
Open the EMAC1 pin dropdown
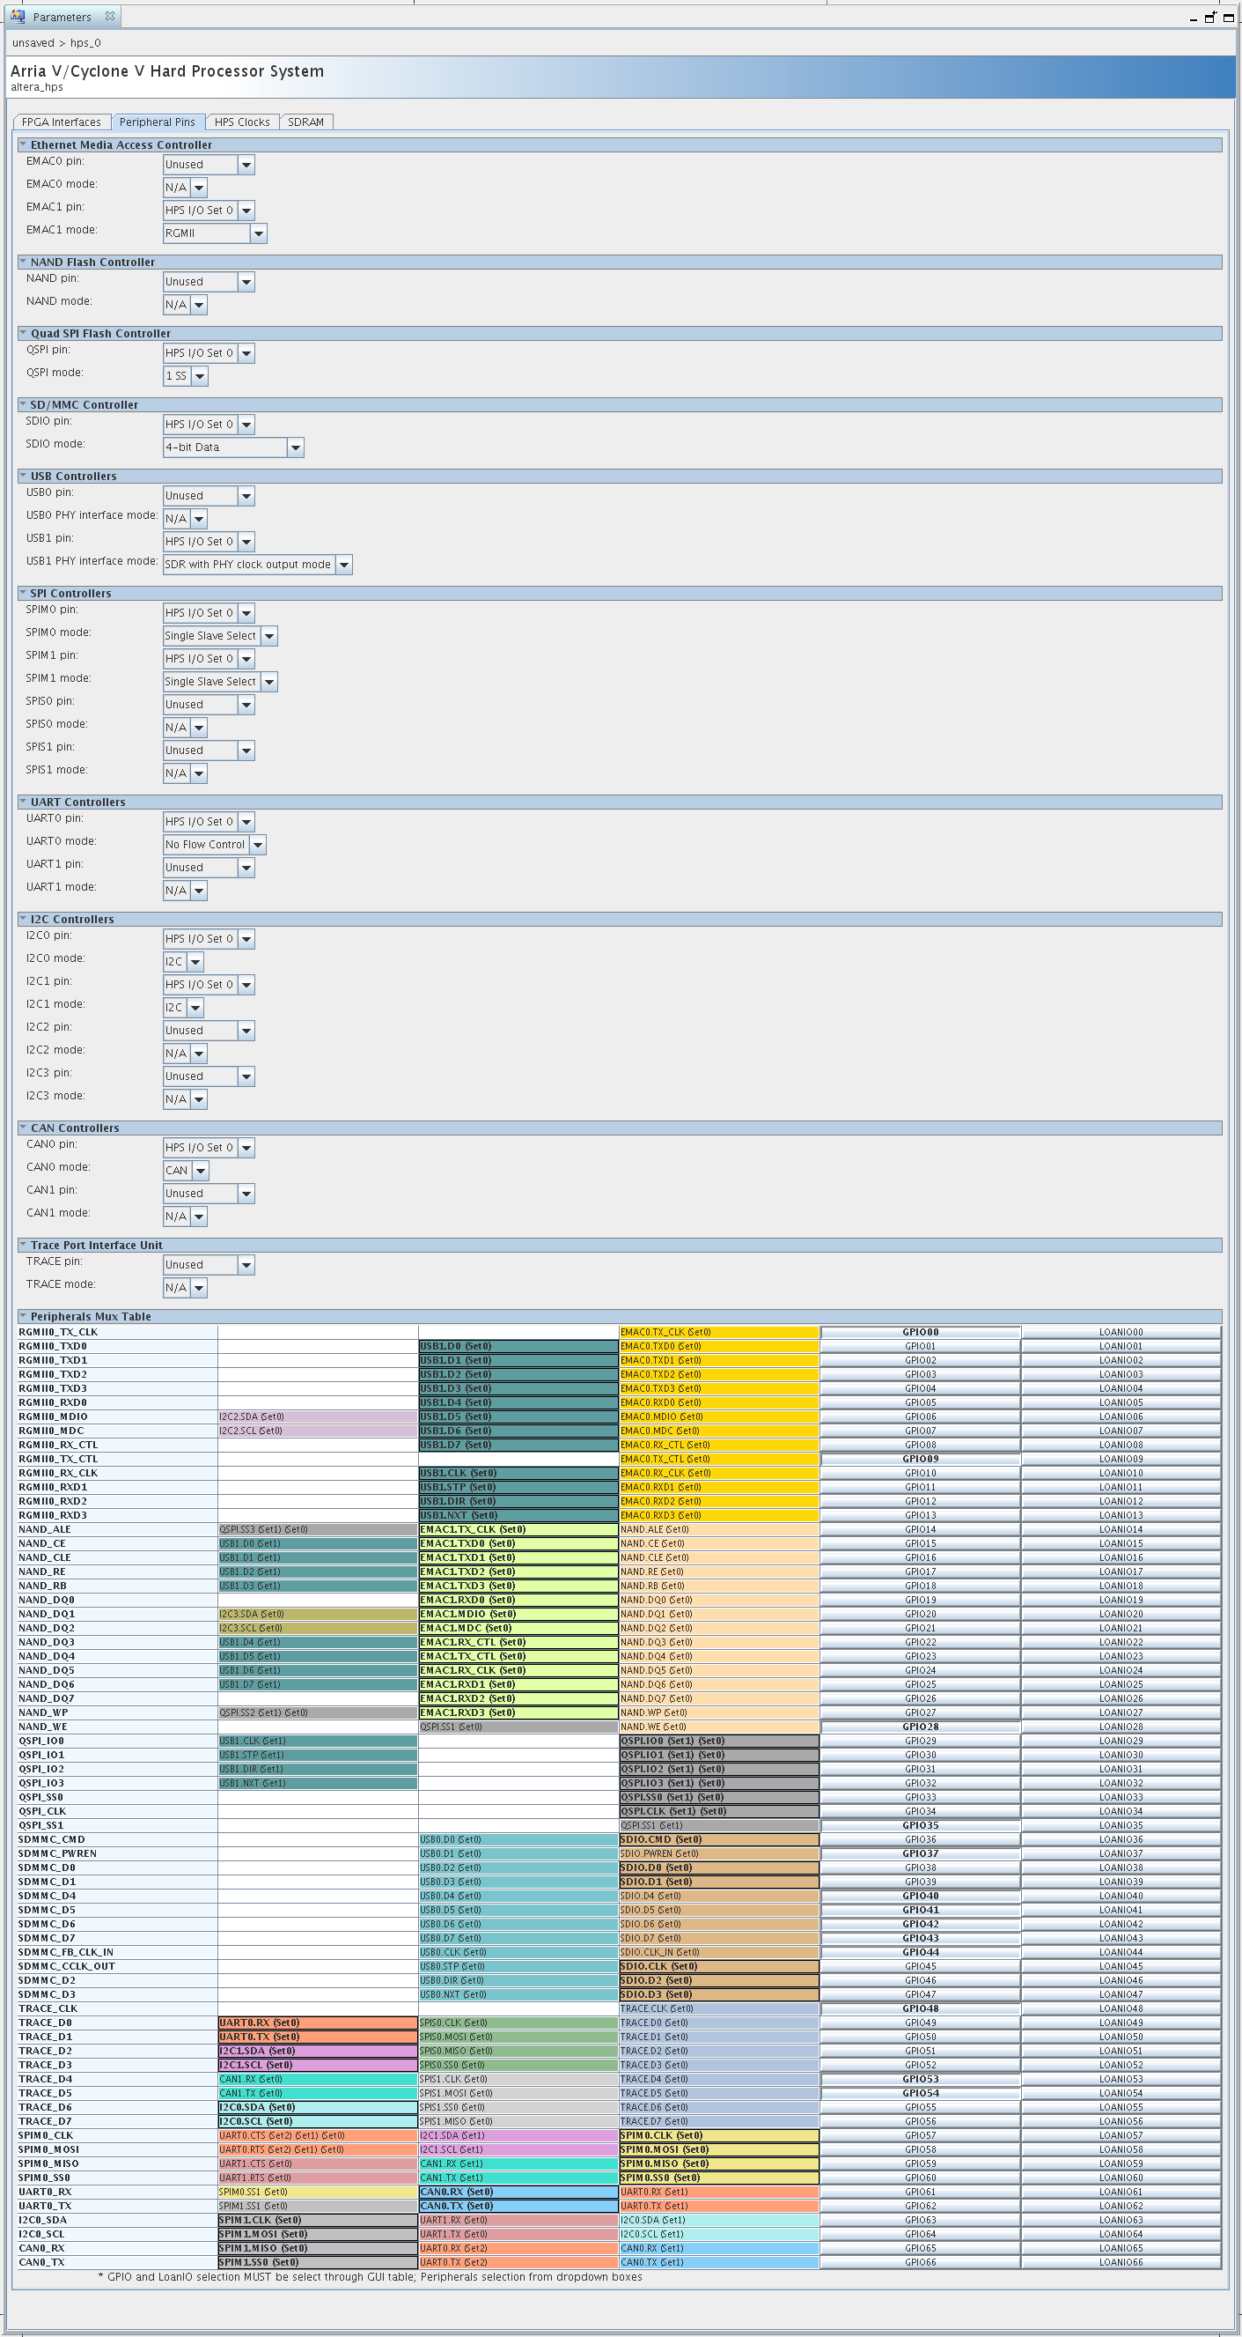(209, 211)
